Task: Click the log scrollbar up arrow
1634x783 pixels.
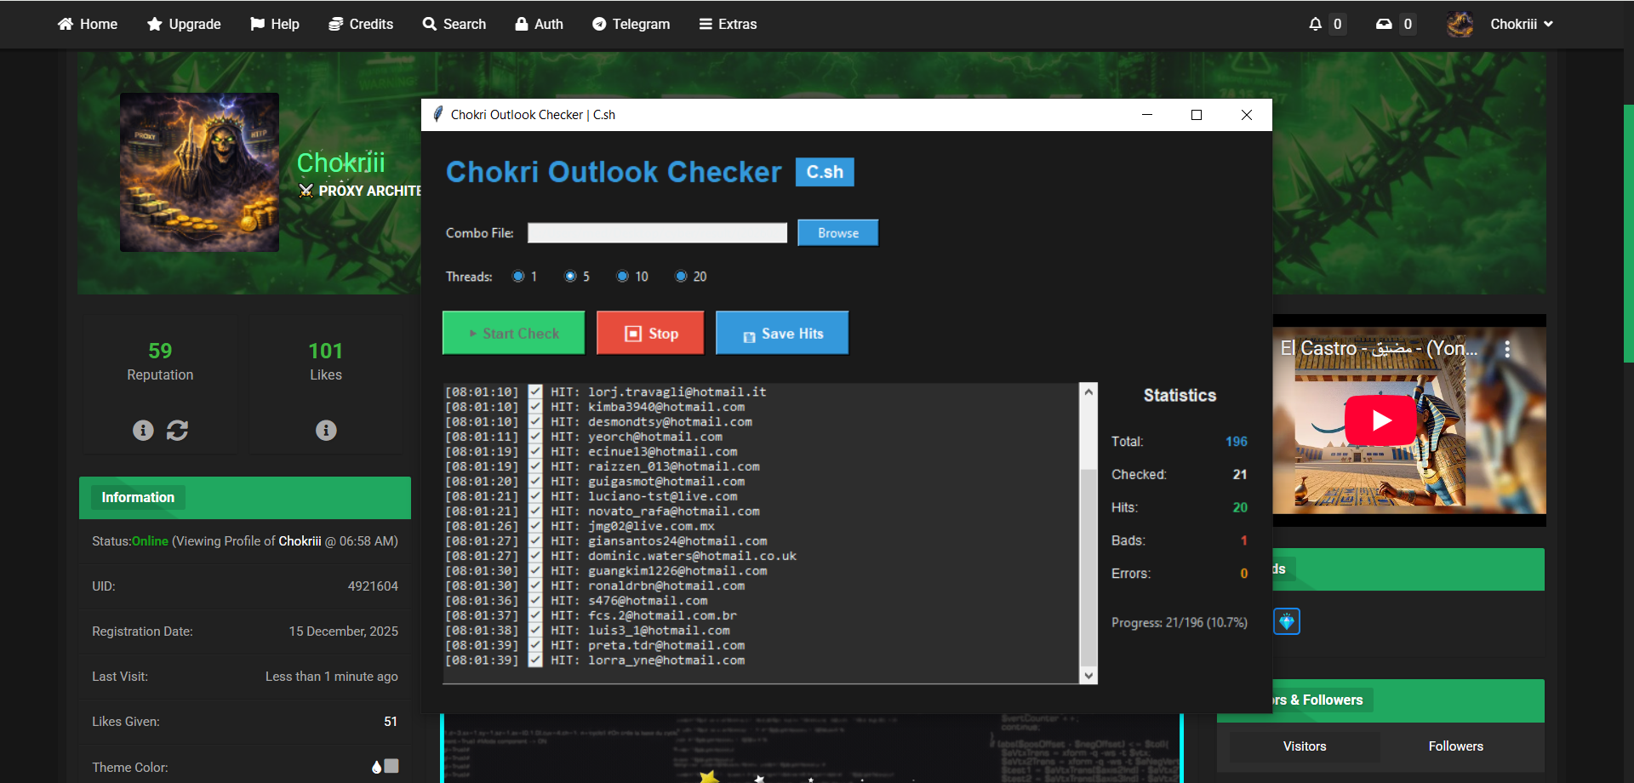Action: pos(1088,391)
